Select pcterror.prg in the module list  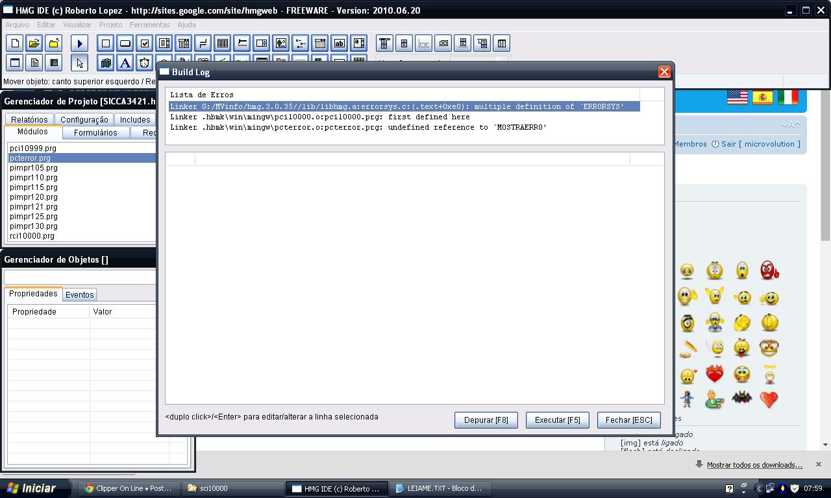(82, 158)
